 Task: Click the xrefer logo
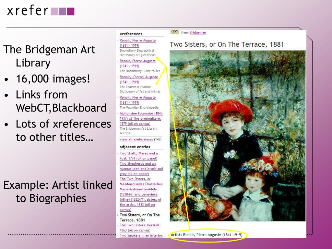[x=41, y=11]
